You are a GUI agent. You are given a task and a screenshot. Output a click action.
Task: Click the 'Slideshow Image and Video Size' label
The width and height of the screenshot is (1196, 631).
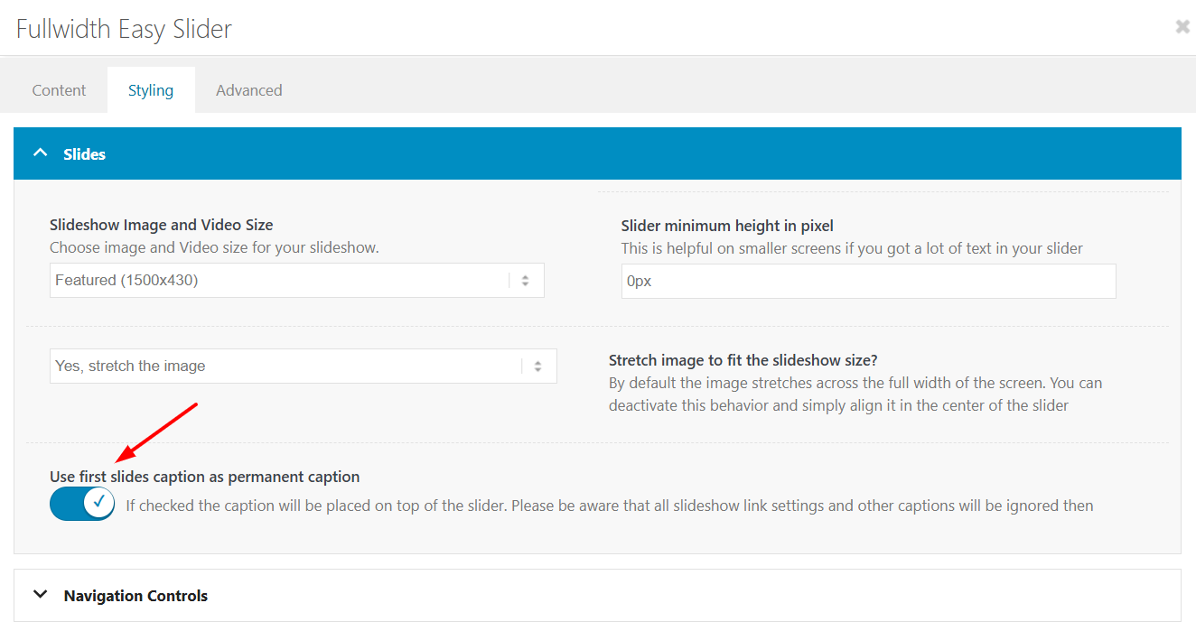click(161, 225)
